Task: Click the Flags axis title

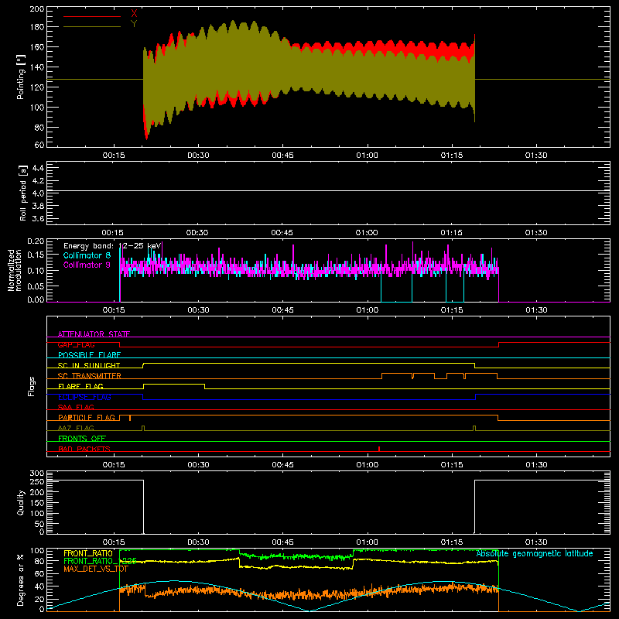Action: click(x=31, y=386)
